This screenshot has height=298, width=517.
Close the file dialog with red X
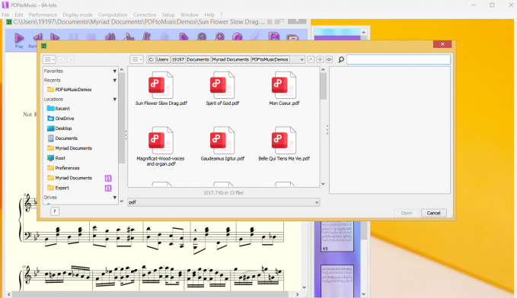[x=442, y=44]
